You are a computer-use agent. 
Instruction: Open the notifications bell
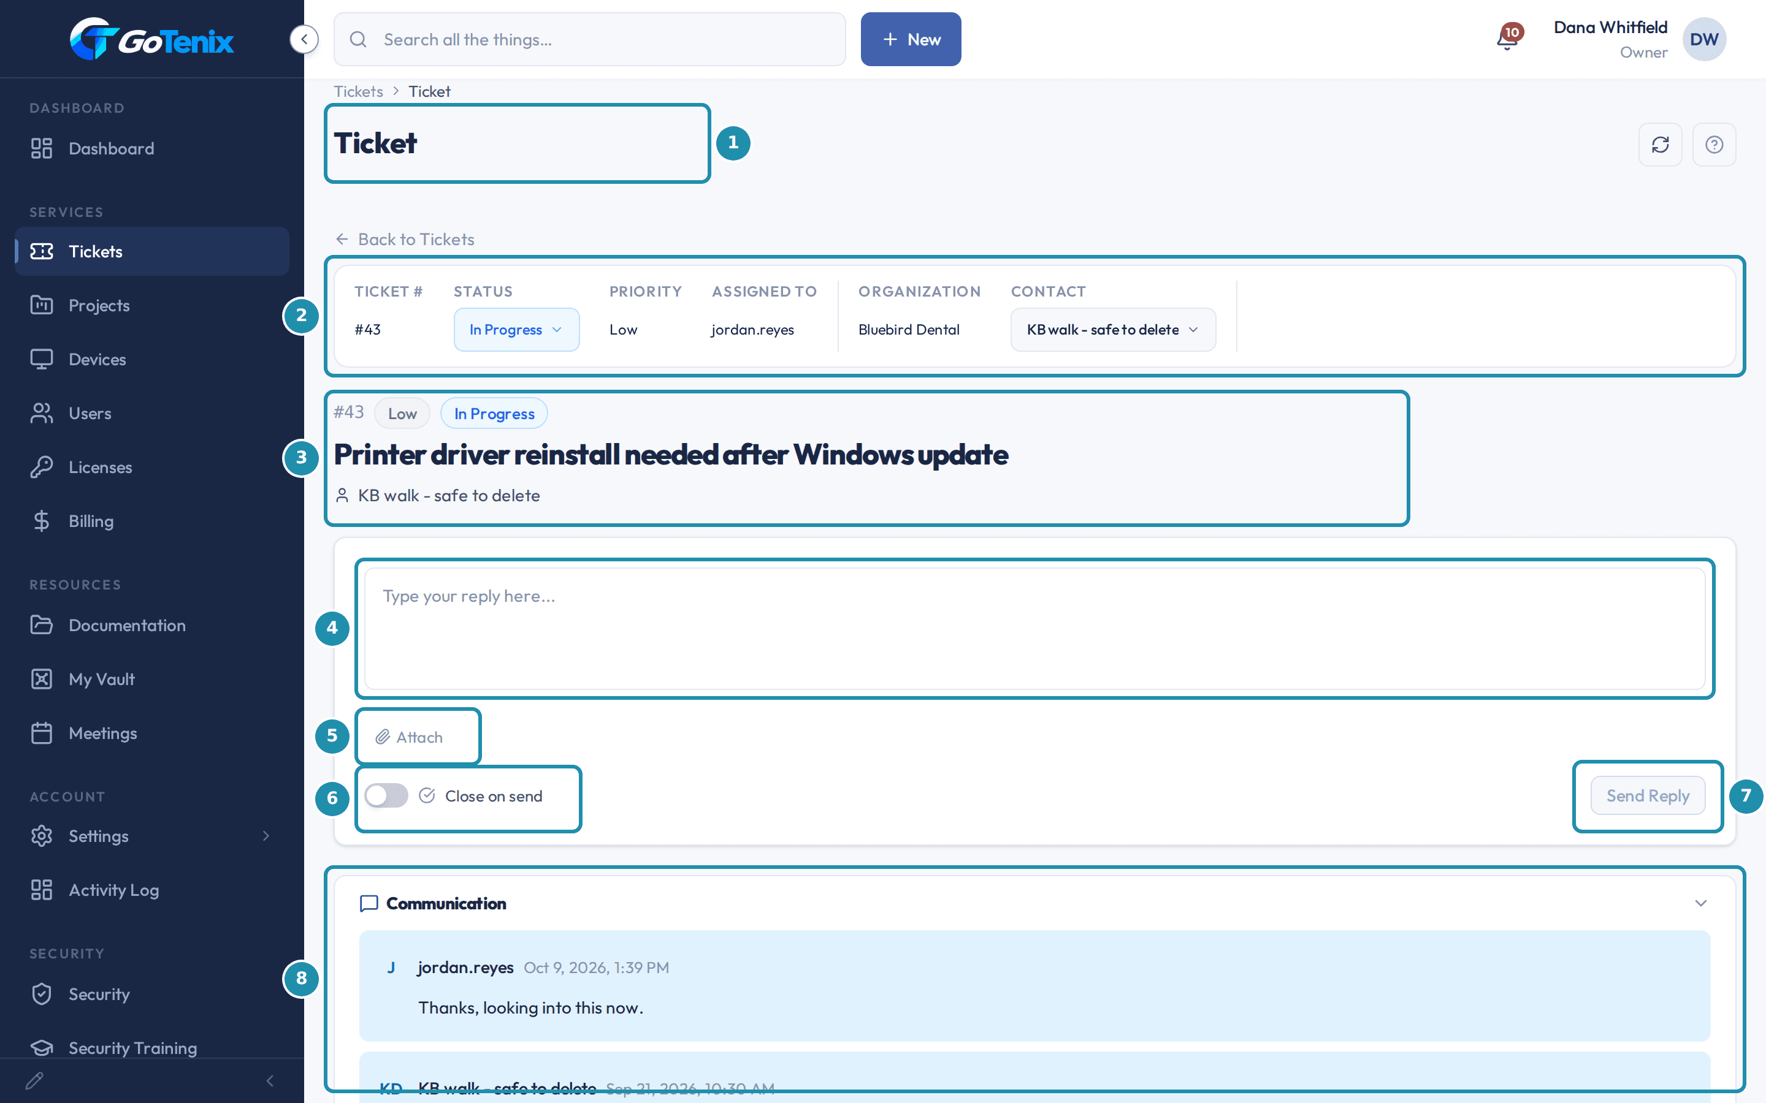pos(1508,38)
